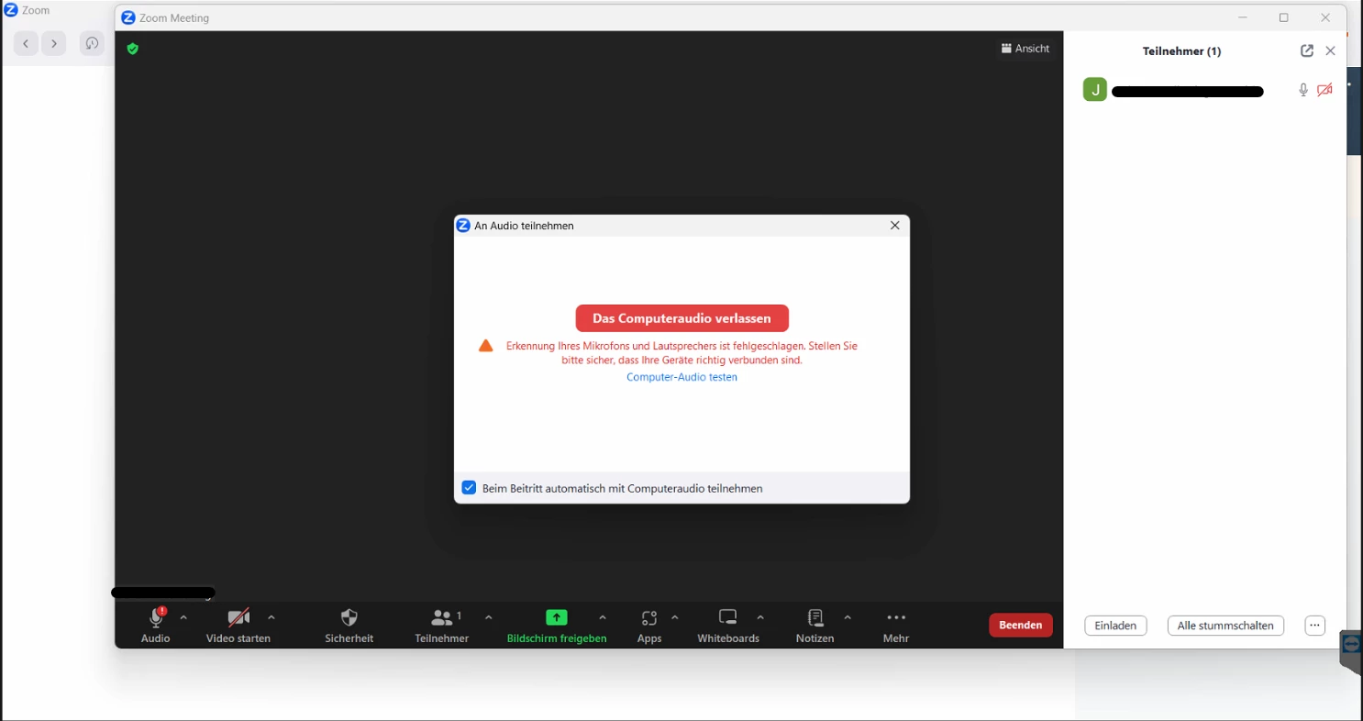Image resolution: width=1363 pixels, height=721 pixels.
Task: Click the participant's crossed-out camera icon
Action: 1324,90
